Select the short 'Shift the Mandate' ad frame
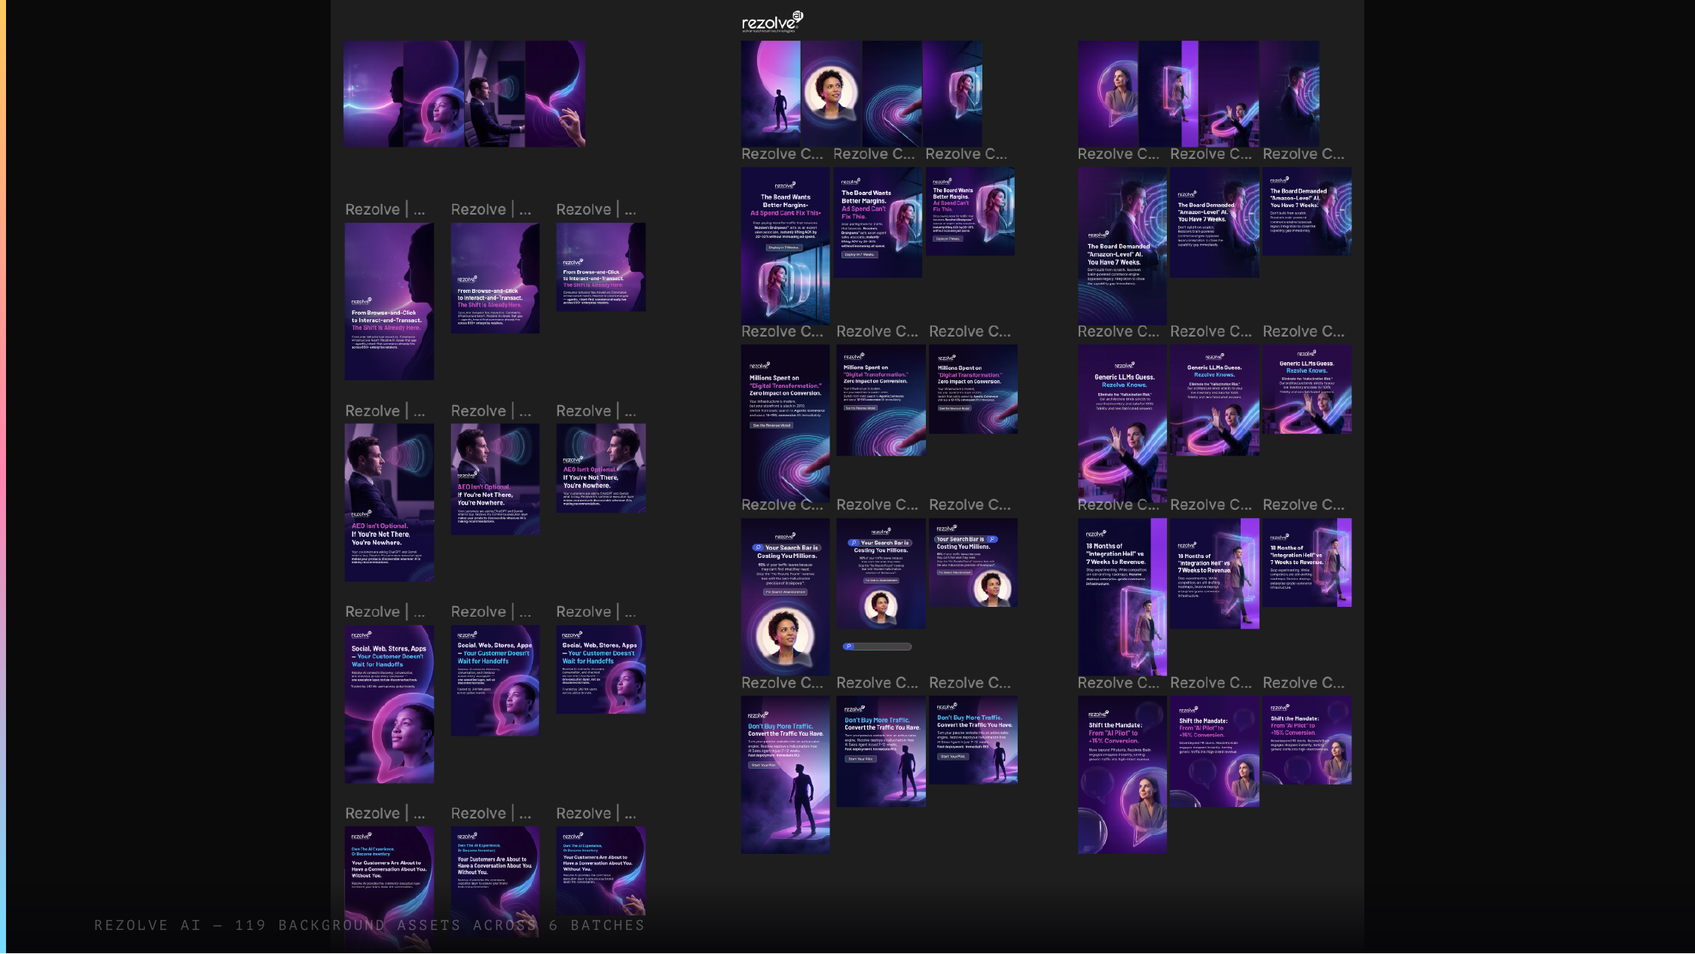The width and height of the screenshot is (1695, 954). point(1307,740)
